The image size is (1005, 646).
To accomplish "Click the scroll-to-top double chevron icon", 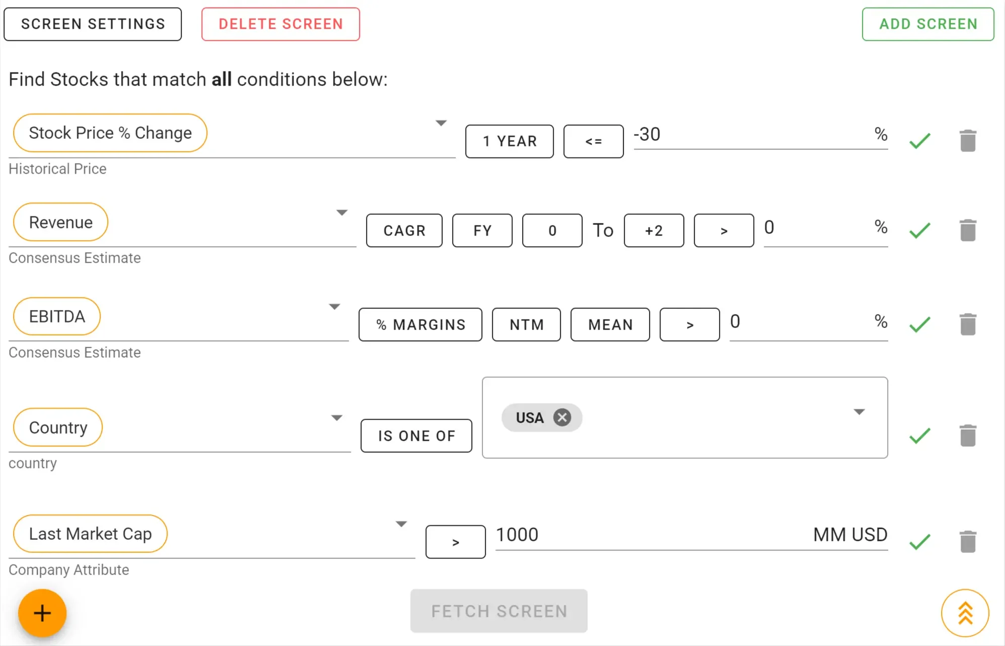I will 965,613.
